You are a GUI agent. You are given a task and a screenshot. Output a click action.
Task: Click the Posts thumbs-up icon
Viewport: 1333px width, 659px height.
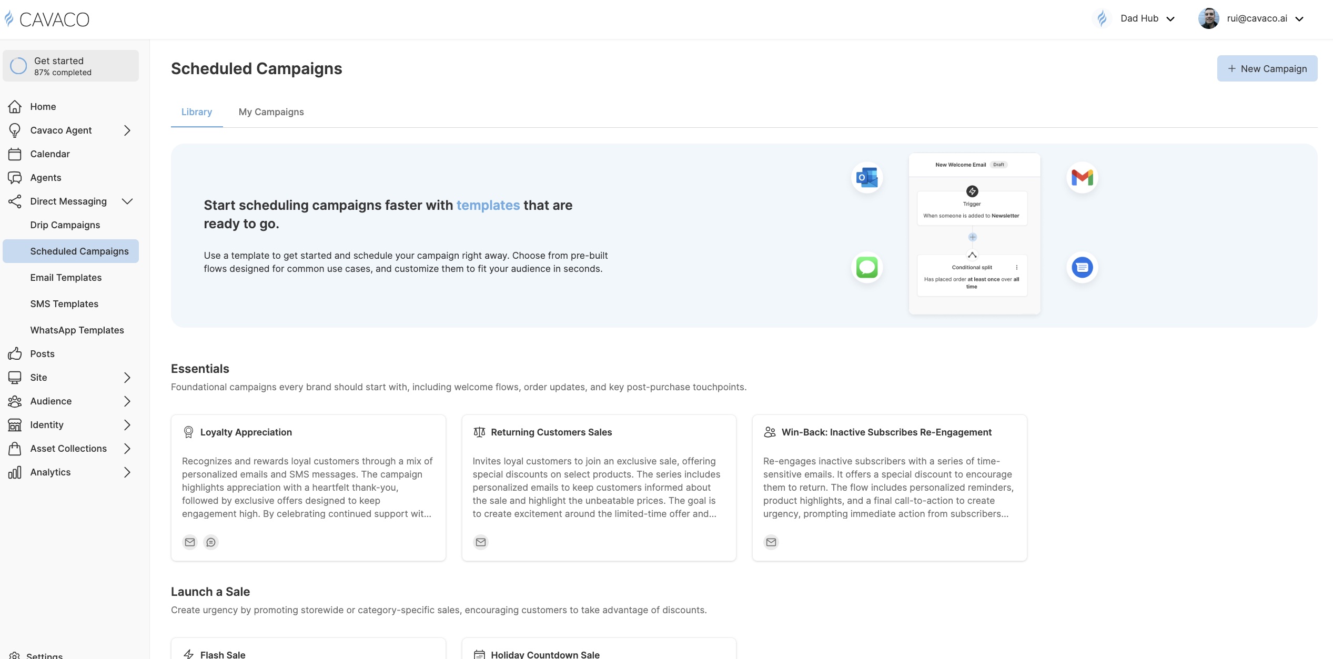[15, 354]
